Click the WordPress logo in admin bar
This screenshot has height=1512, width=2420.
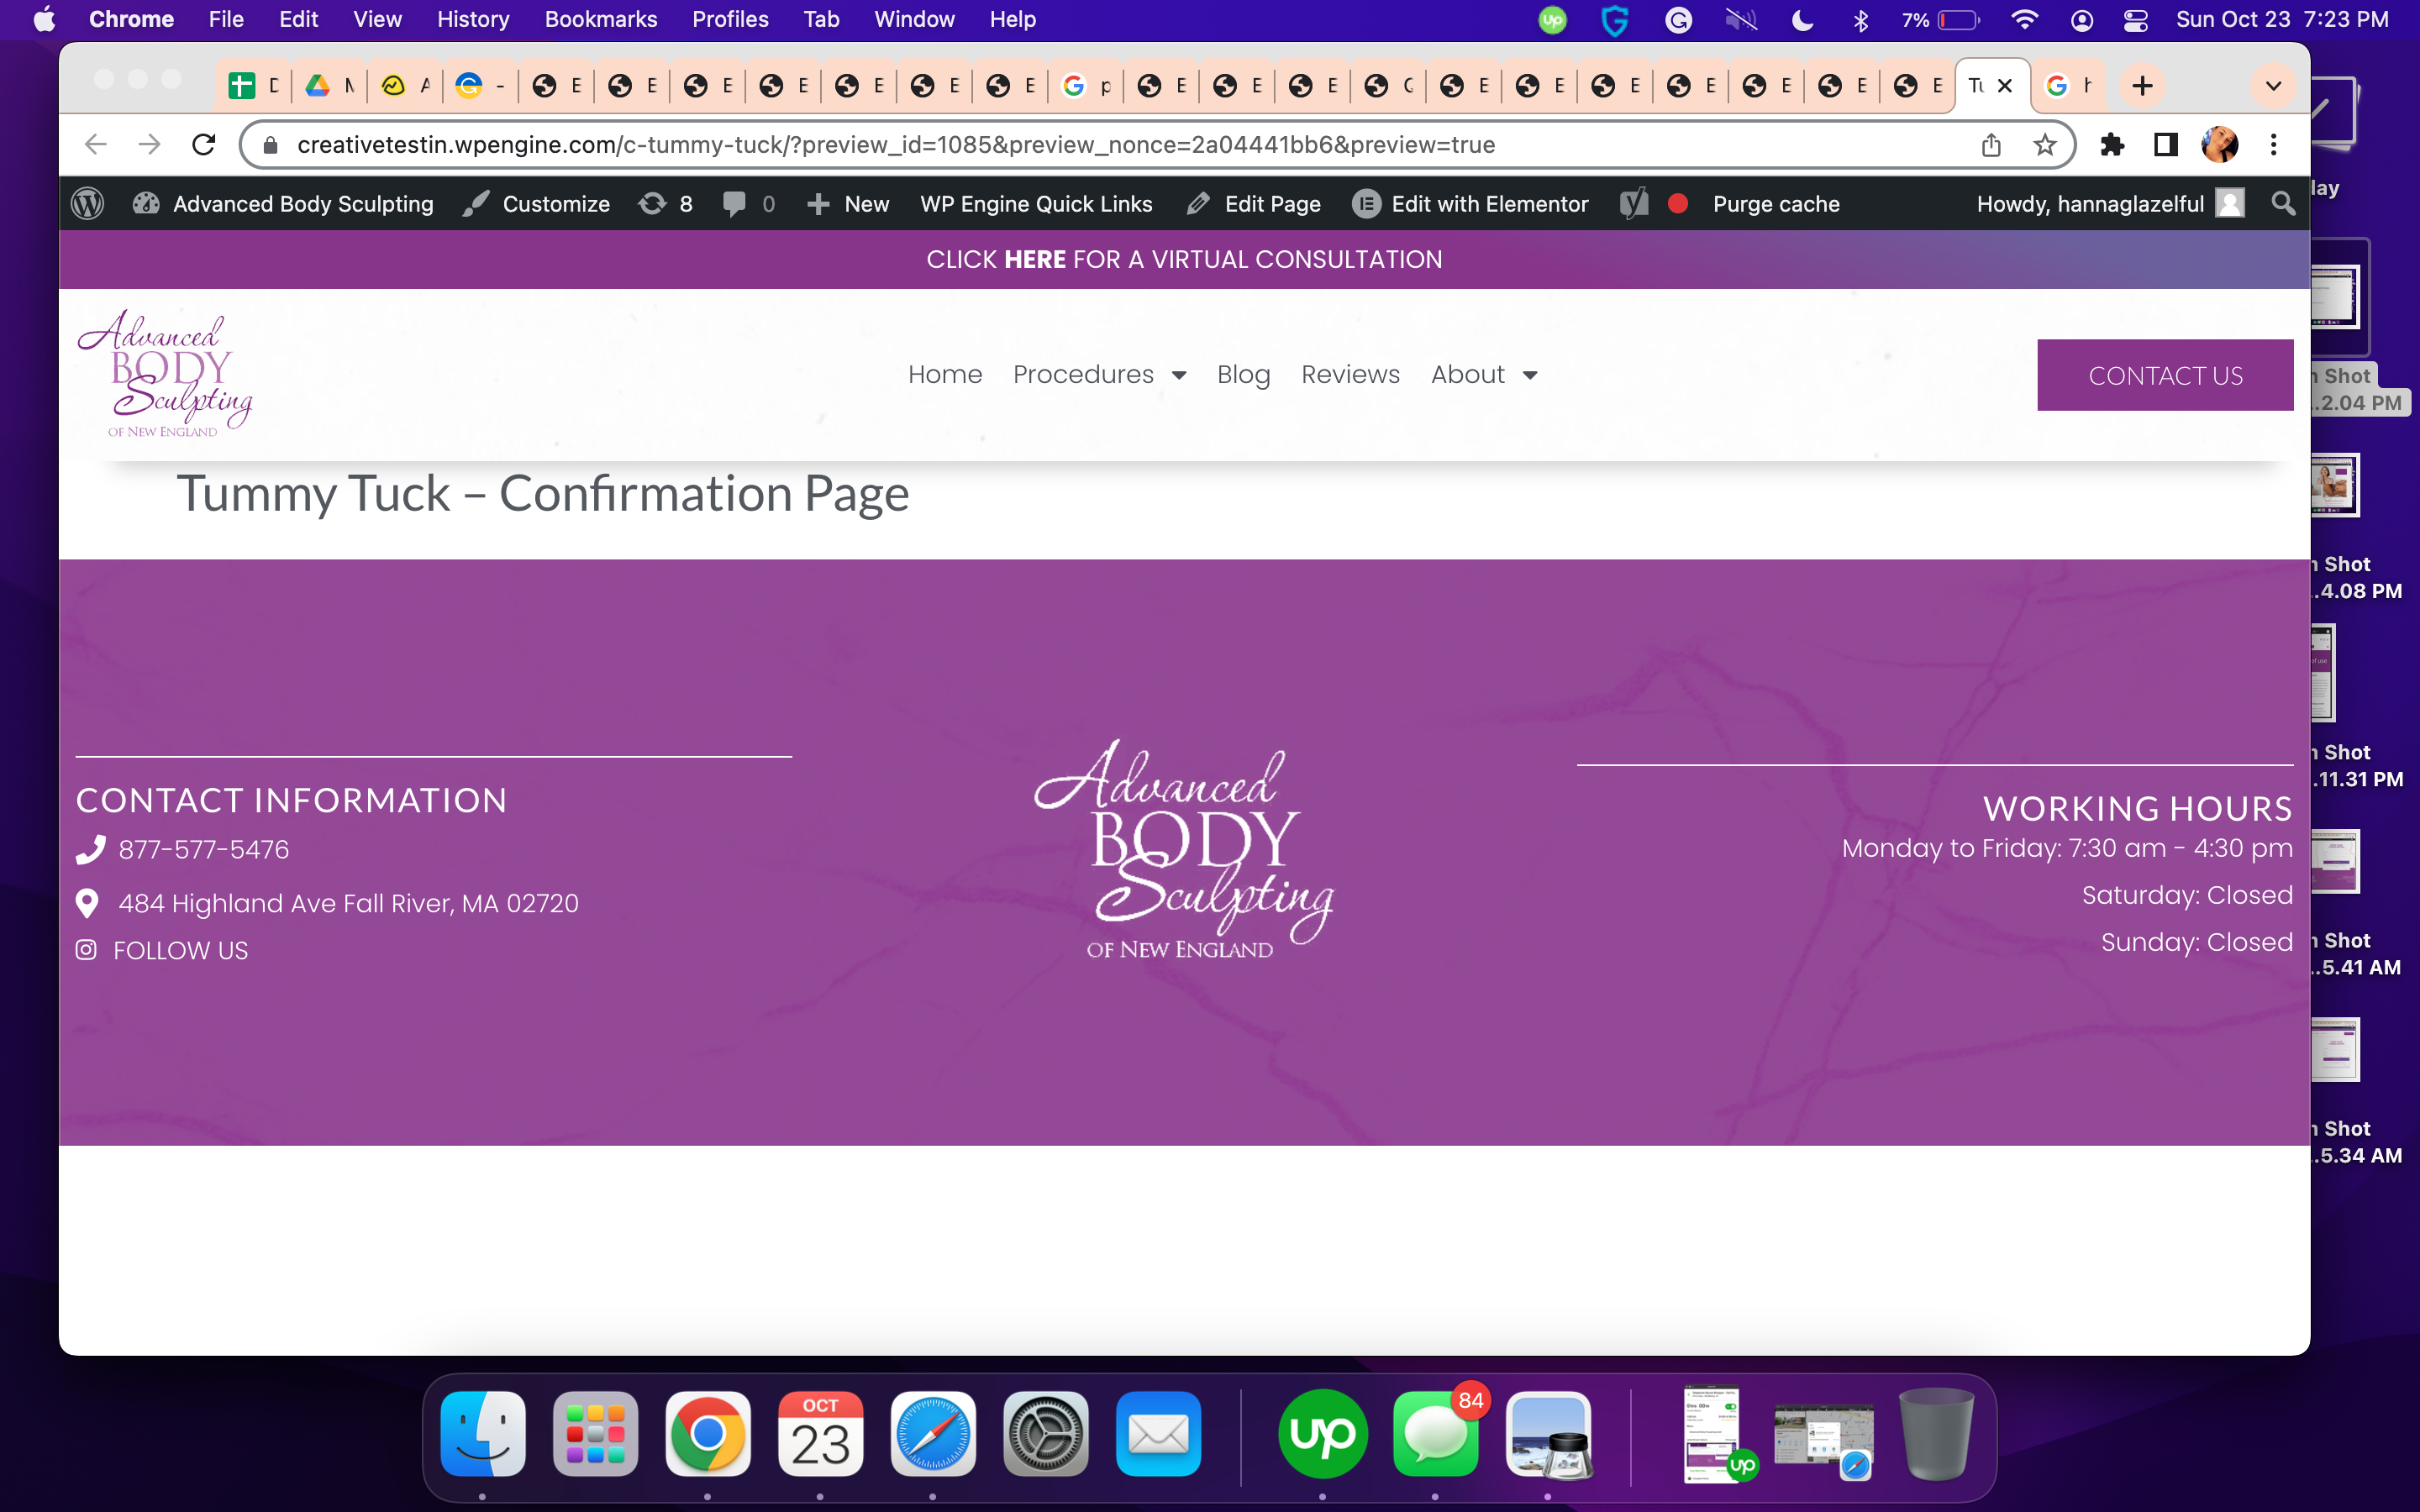click(x=88, y=204)
